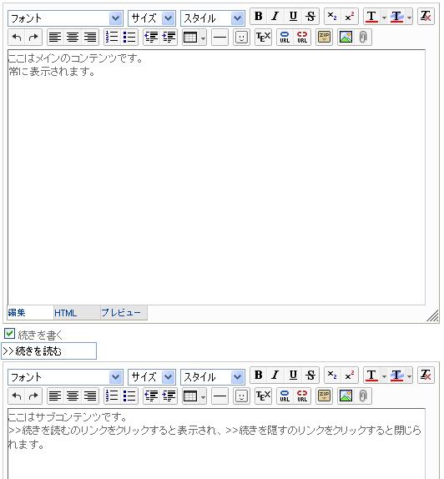Click undo arrow in the bottom editor
This screenshot has height=479, width=444.
pos(17,396)
